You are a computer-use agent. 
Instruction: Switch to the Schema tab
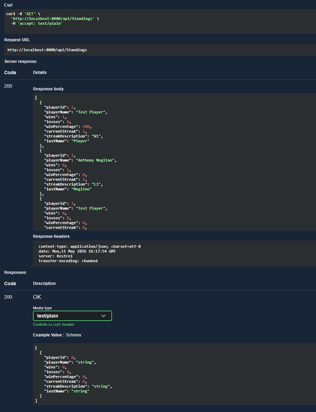tap(74, 335)
